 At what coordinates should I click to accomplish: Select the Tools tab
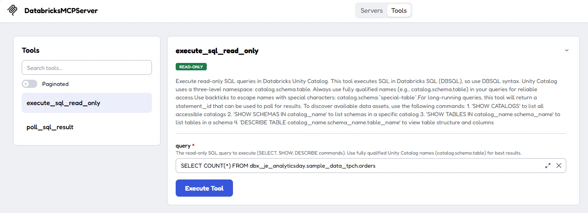tap(399, 11)
